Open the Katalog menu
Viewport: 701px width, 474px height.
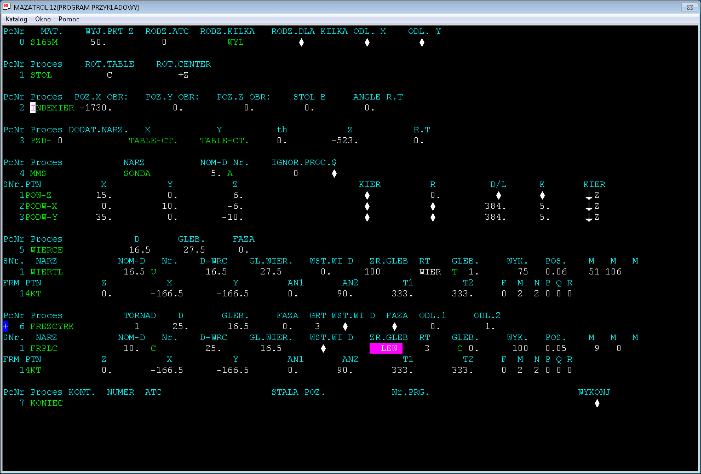(16, 19)
